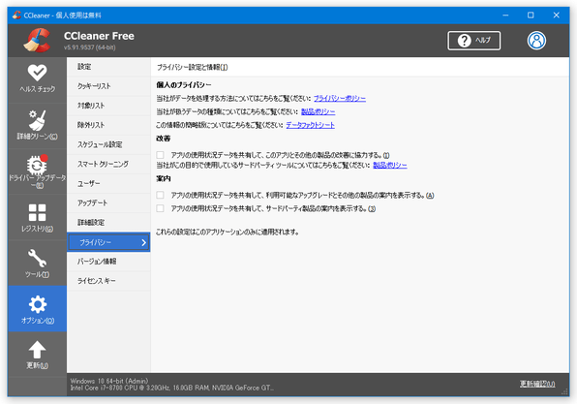Image resolution: width=577 pixels, height=404 pixels.
Task: Open the 製品ポリシー link under 改善
Action: (x=390, y=166)
